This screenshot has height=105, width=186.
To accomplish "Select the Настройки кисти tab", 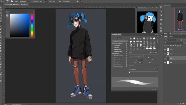I will 116,34.
